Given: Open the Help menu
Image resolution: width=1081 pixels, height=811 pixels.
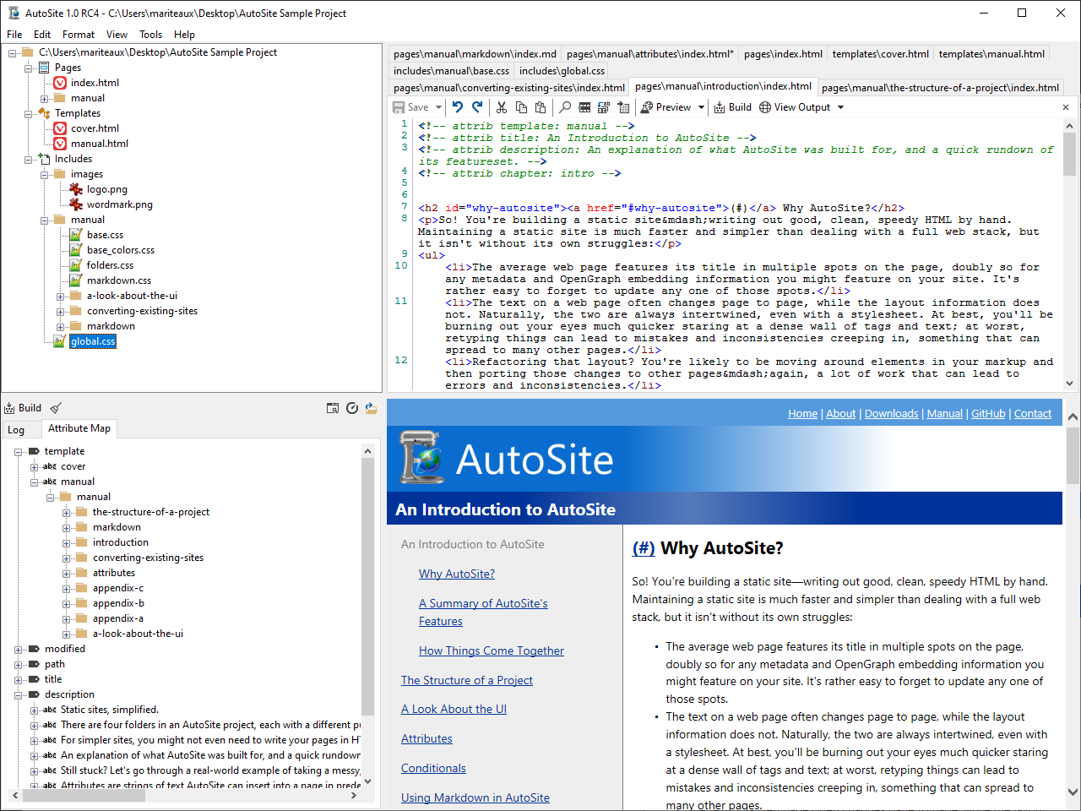Looking at the screenshot, I should point(184,35).
